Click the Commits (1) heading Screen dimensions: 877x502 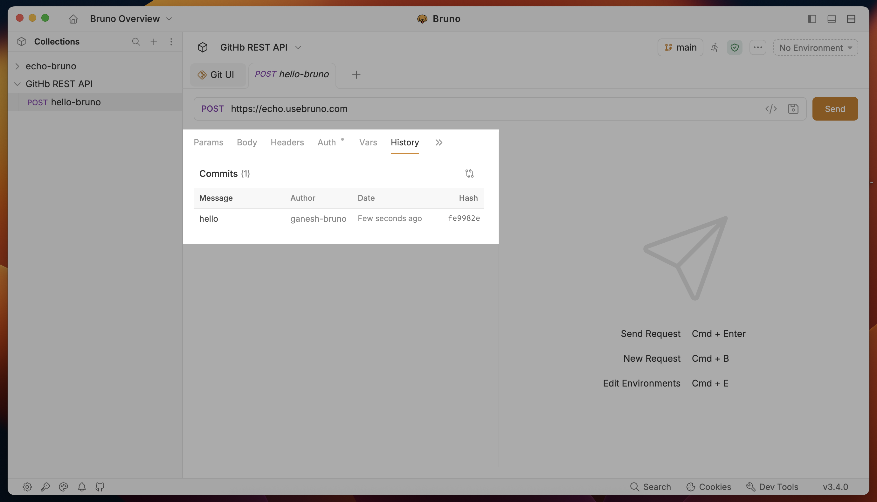(x=224, y=173)
